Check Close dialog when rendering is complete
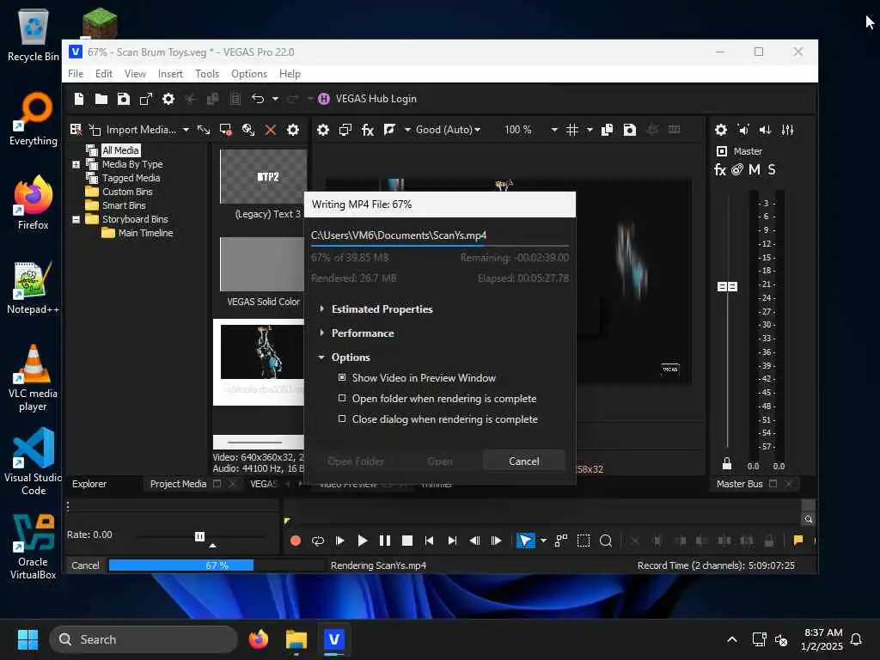The image size is (880, 660). pos(342,419)
